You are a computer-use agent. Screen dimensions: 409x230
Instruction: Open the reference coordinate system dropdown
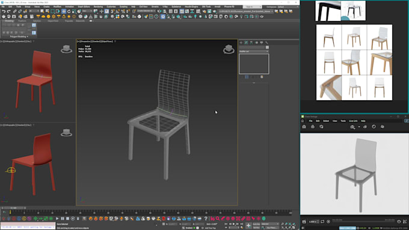coord(87,11)
